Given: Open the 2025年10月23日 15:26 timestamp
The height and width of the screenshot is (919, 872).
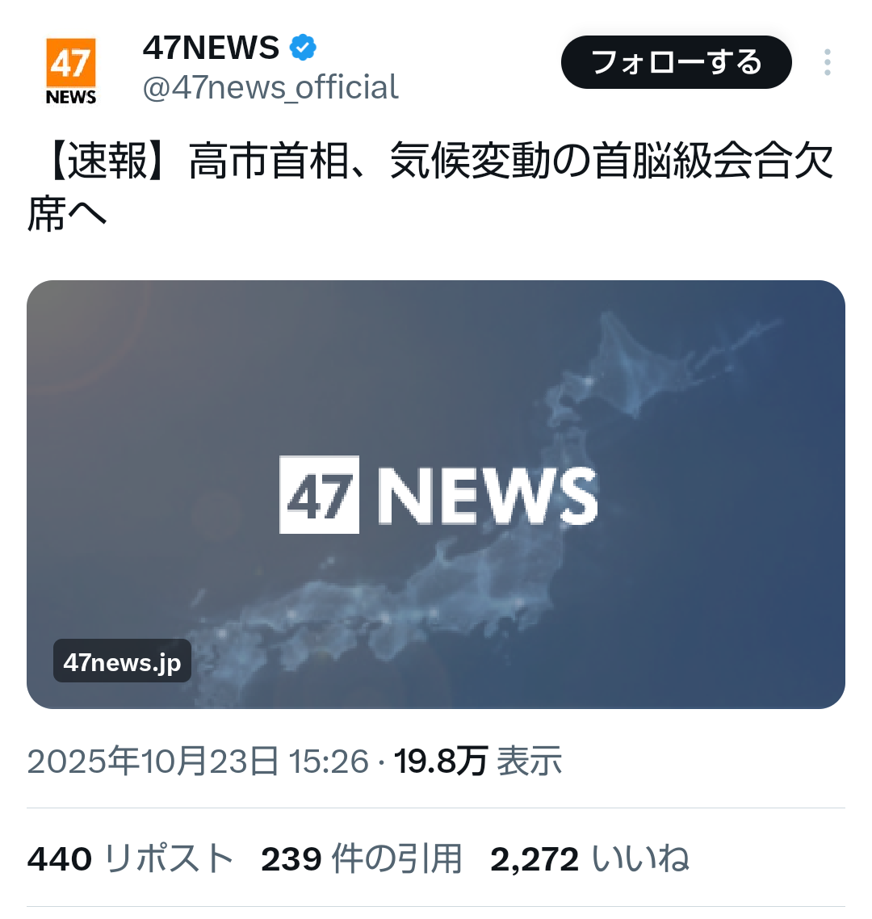Looking at the screenshot, I should (198, 762).
